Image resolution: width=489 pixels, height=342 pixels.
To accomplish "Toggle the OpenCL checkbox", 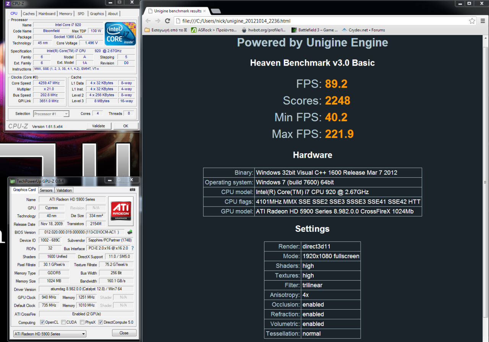I will click(42, 322).
